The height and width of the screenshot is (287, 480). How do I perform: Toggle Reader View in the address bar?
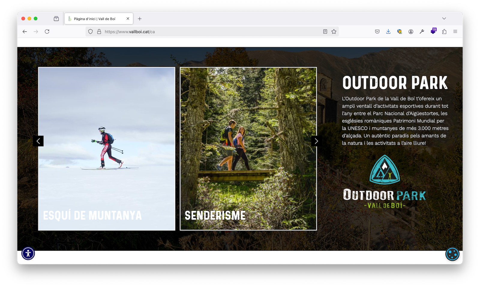[325, 32]
